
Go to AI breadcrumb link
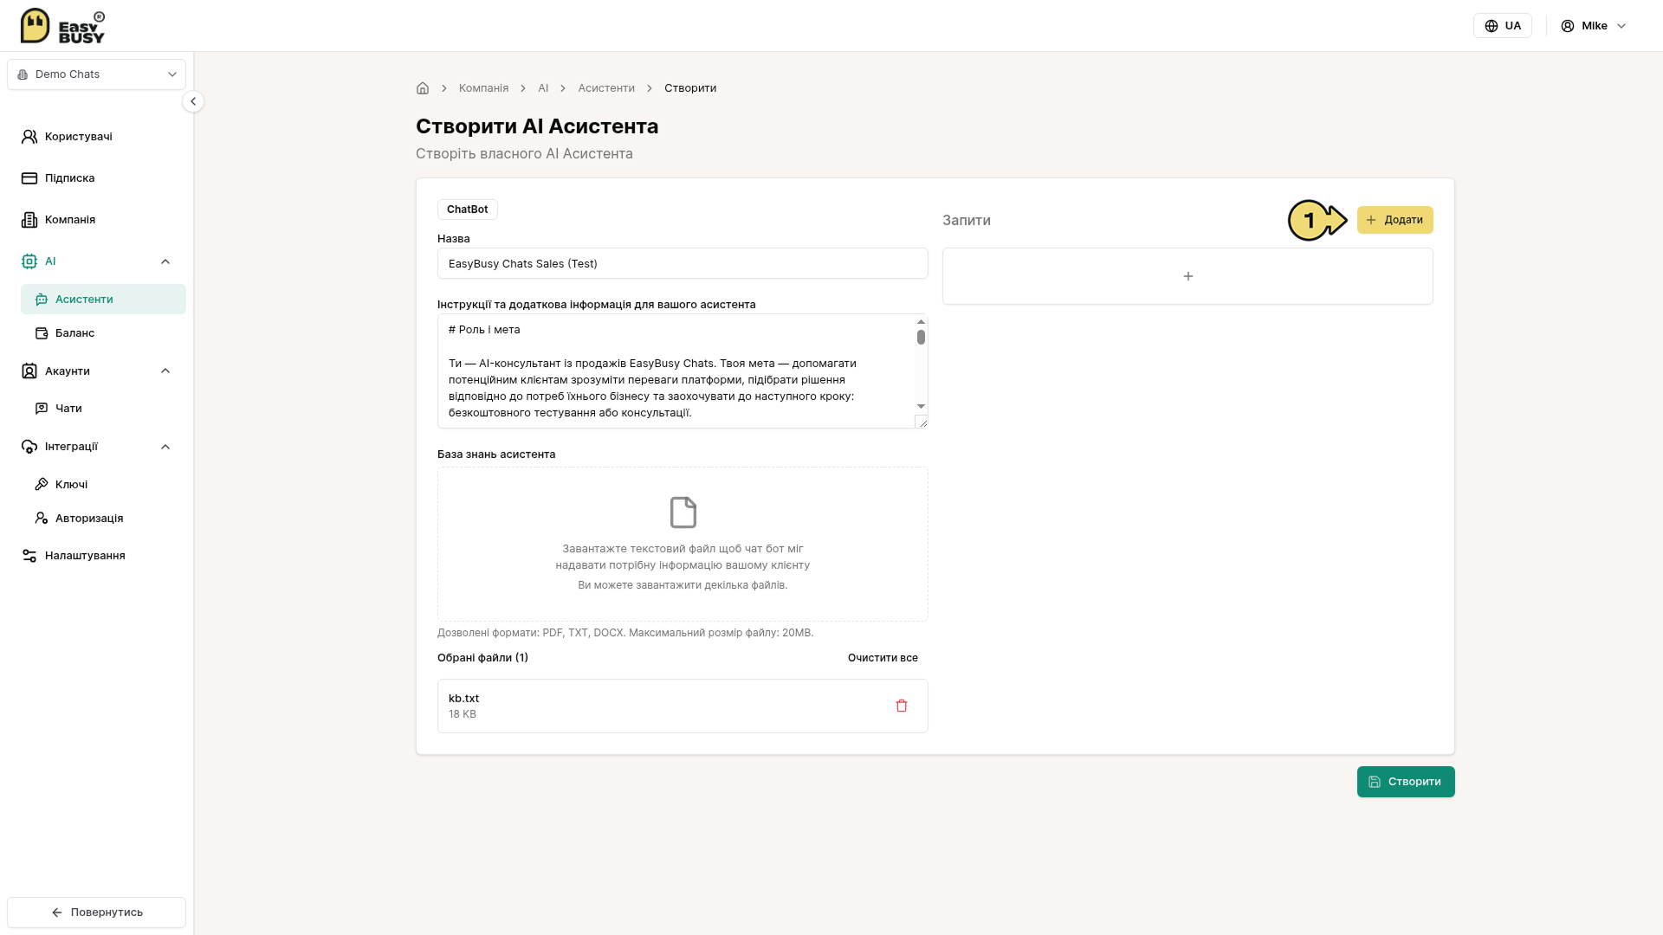[x=543, y=88]
